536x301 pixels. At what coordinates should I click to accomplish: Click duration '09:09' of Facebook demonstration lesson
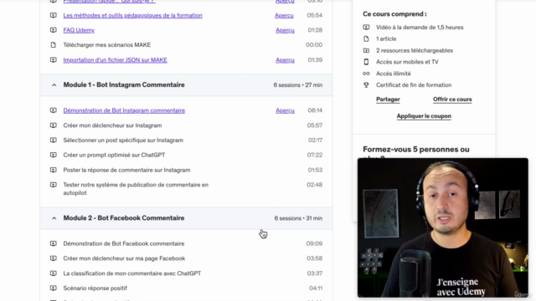pos(314,243)
